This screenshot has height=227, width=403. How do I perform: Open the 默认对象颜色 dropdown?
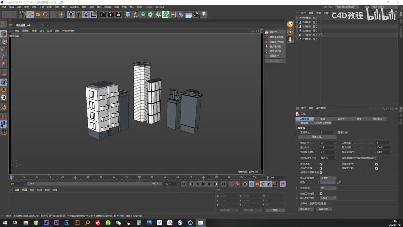(328, 178)
